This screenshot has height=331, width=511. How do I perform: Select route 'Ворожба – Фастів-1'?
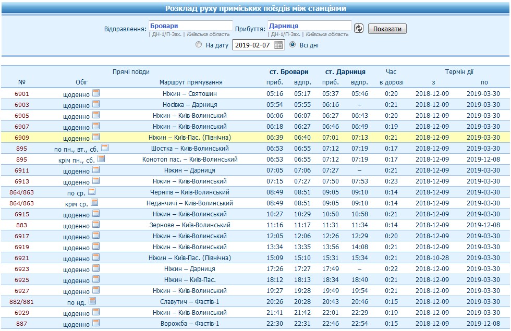click(190, 324)
